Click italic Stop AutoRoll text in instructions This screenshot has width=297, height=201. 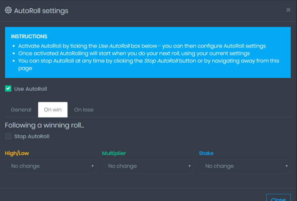point(161,61)
